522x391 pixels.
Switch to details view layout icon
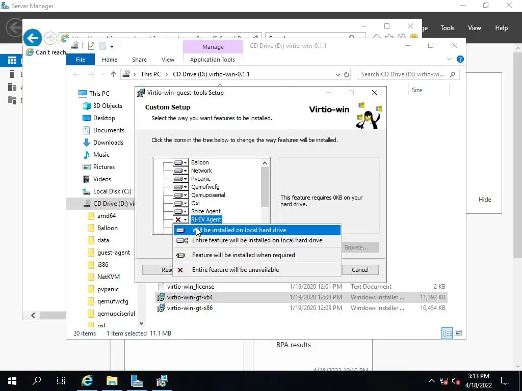click(x=447, y=333)
